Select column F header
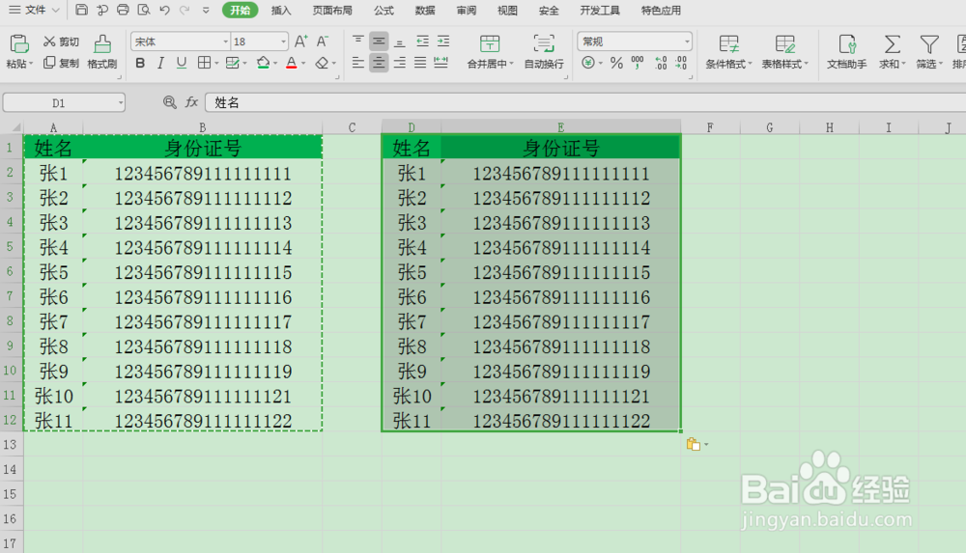Image resolution: width=966 pixels, height=553 pixels. point(710,127)
